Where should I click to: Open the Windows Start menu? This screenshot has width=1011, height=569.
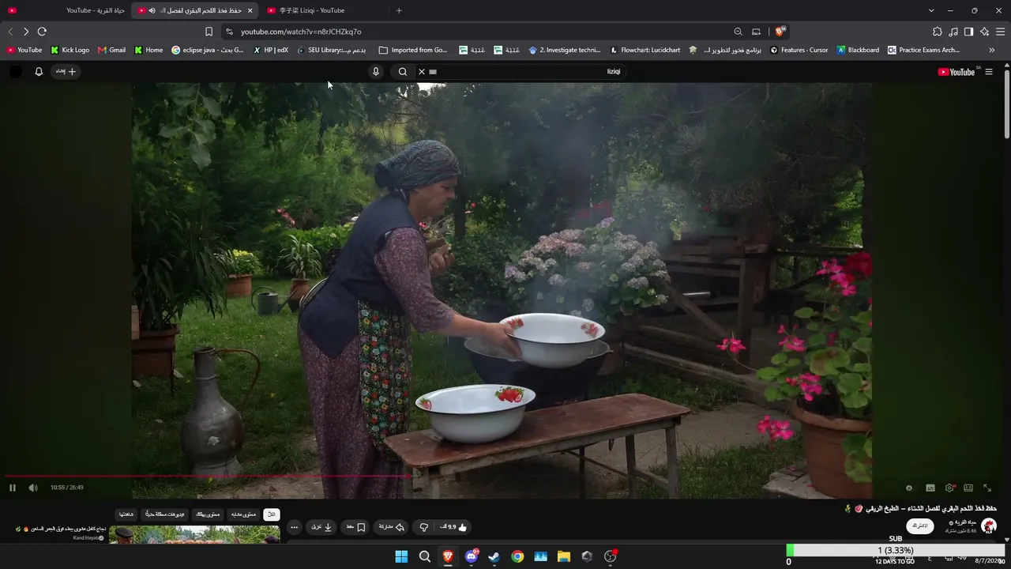pos(401,556)
